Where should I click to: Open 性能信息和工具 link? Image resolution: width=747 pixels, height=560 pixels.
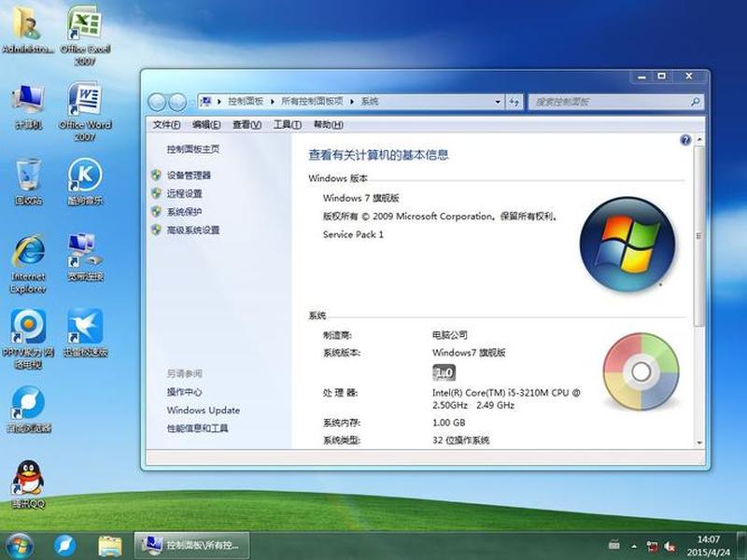click(x=197, y=428)
